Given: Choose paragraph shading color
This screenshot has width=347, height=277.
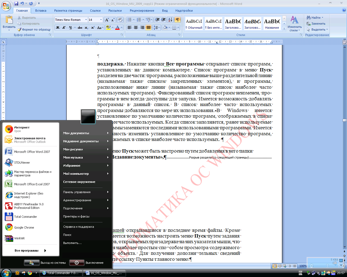Looking at the screenshot, I should [x=165, y=28].
